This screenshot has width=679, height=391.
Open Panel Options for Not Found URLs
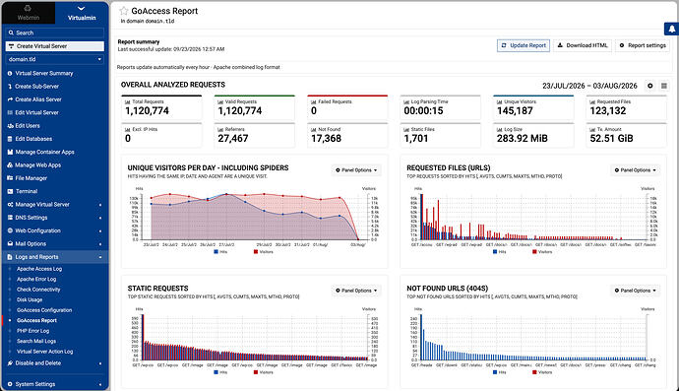[x=636, y=291]
